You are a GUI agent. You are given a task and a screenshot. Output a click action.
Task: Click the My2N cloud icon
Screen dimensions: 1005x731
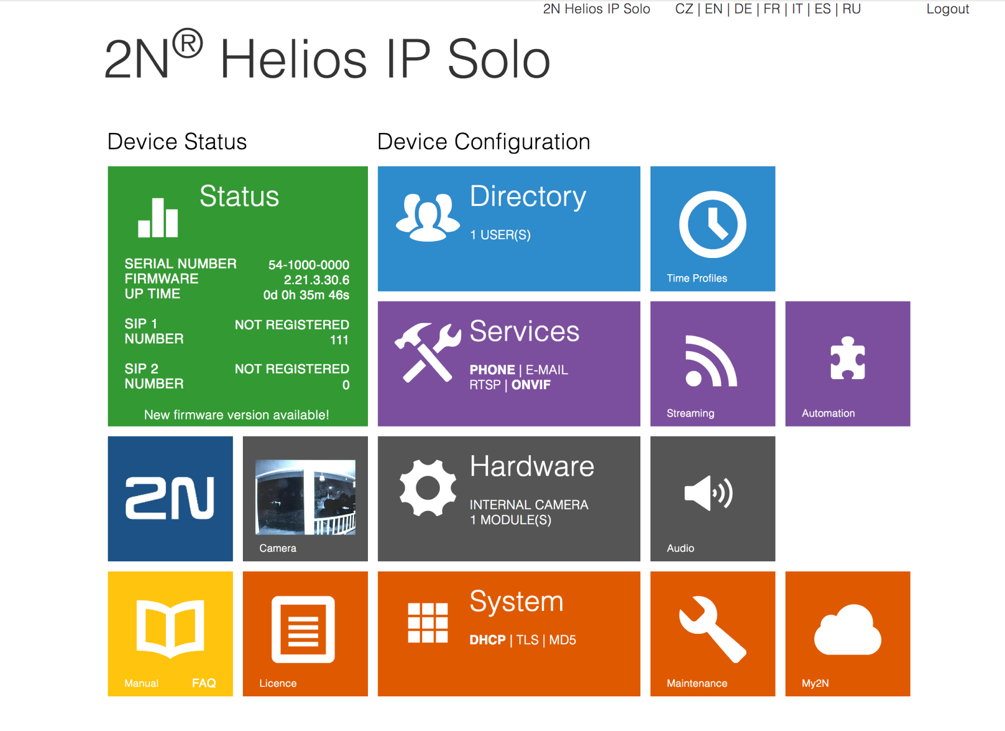click(x=847, y=630)
